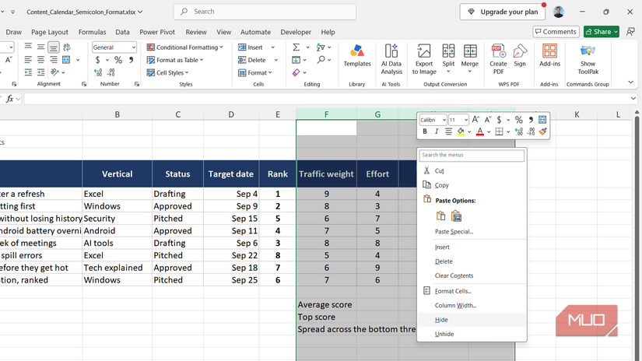Click the Sign PDF icon
The height and width of the screenshot is (361, 642).
pyautogui.click(x=520, y=56)
